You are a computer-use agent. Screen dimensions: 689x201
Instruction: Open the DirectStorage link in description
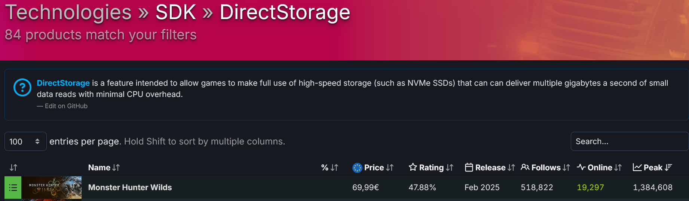coord(63,83)
